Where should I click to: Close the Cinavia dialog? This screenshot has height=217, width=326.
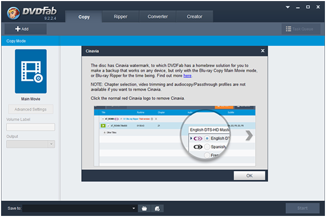(263, 50)
